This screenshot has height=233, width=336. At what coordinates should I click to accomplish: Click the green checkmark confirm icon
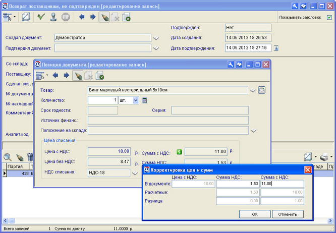coord(41,17)
